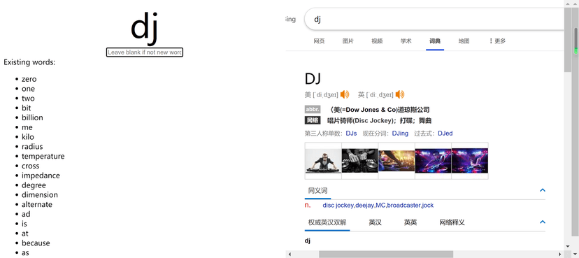Image resolution: width=579 pixels, height=258 pixels.
Task: Open the DJed past tense link
Action: point(445,134)
